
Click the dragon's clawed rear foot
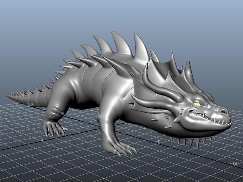[x=55, y=128]
